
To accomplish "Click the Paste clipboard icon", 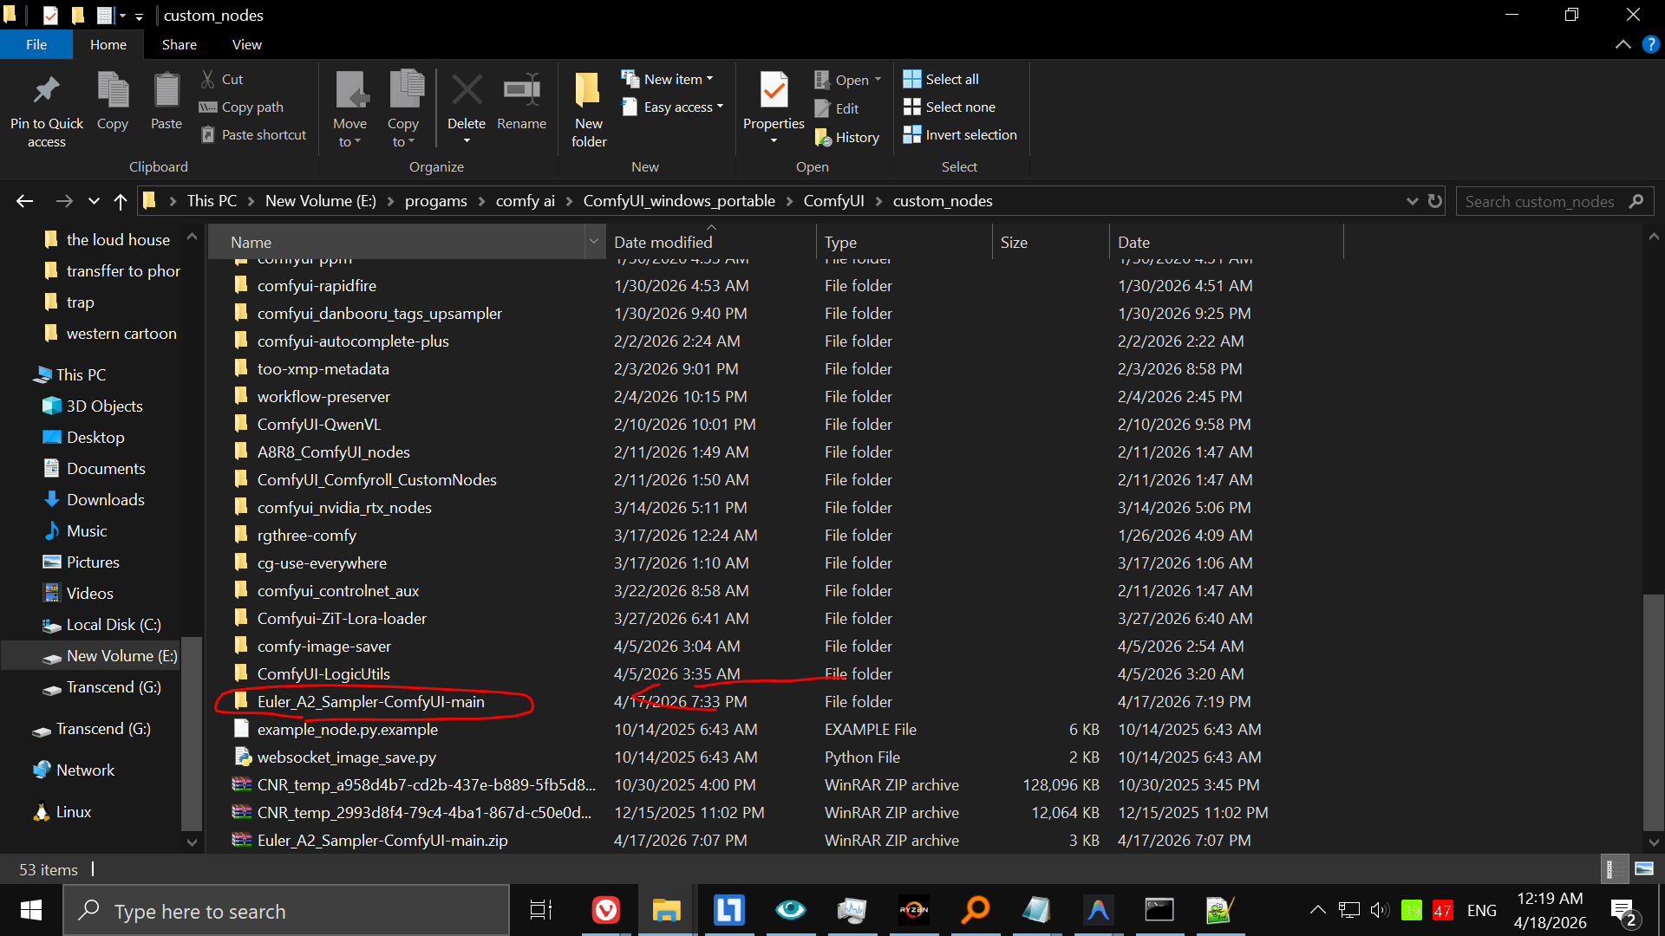I will 166,91.
